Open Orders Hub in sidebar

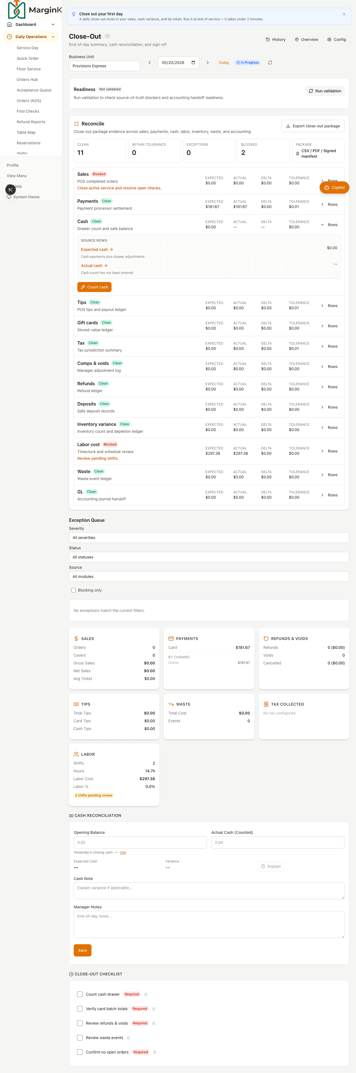click(27, 80)
